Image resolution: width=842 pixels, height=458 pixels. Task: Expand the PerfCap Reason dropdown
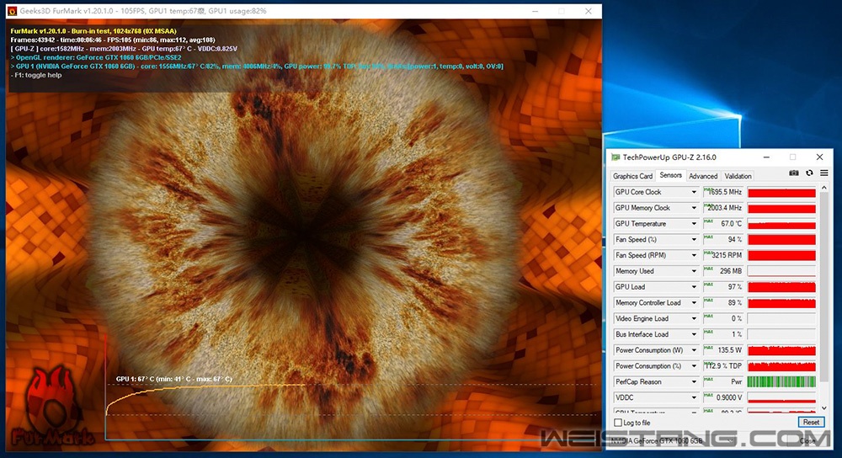694,382
